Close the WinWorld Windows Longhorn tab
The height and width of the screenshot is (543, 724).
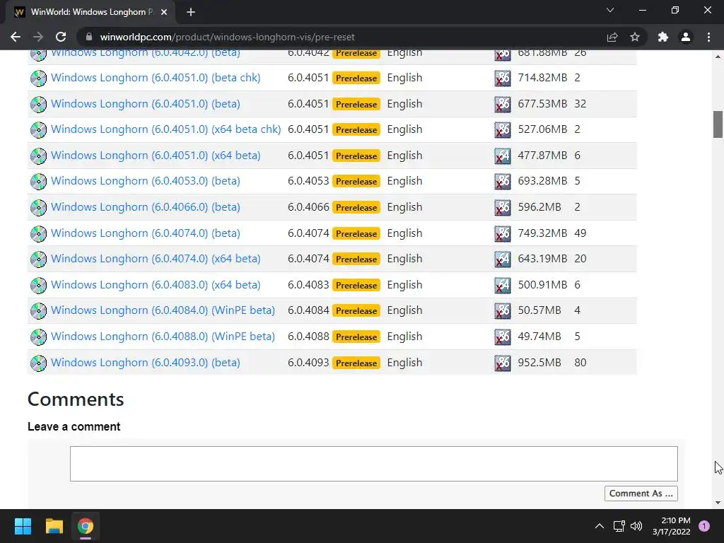coord(164,12)
